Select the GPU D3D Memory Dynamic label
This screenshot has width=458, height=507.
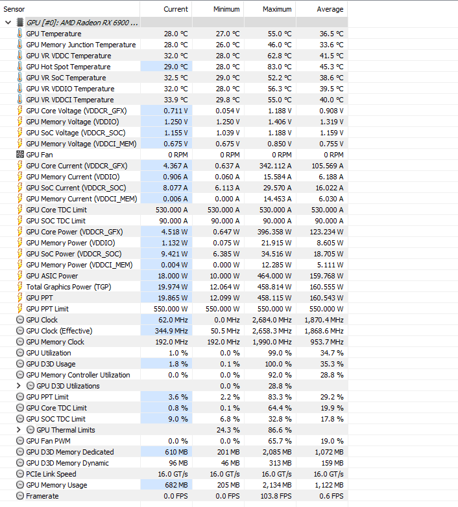67,463
